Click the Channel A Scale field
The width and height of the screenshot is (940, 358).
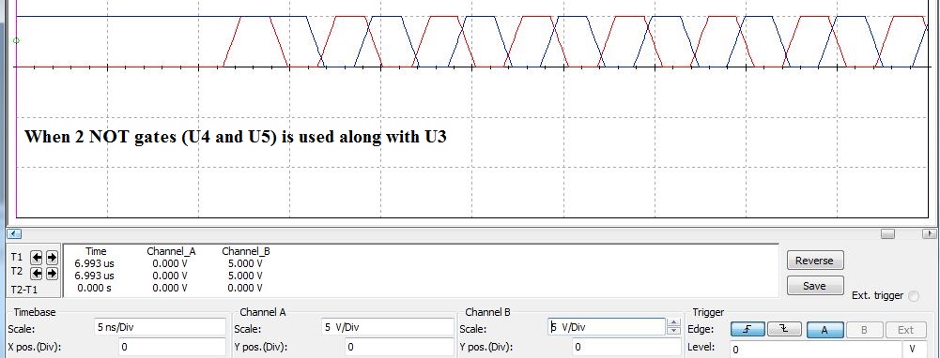click(387, 327)
